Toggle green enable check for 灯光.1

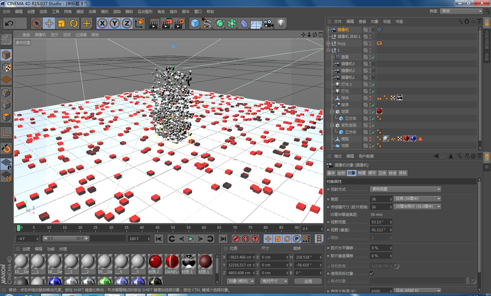point(373,84)
